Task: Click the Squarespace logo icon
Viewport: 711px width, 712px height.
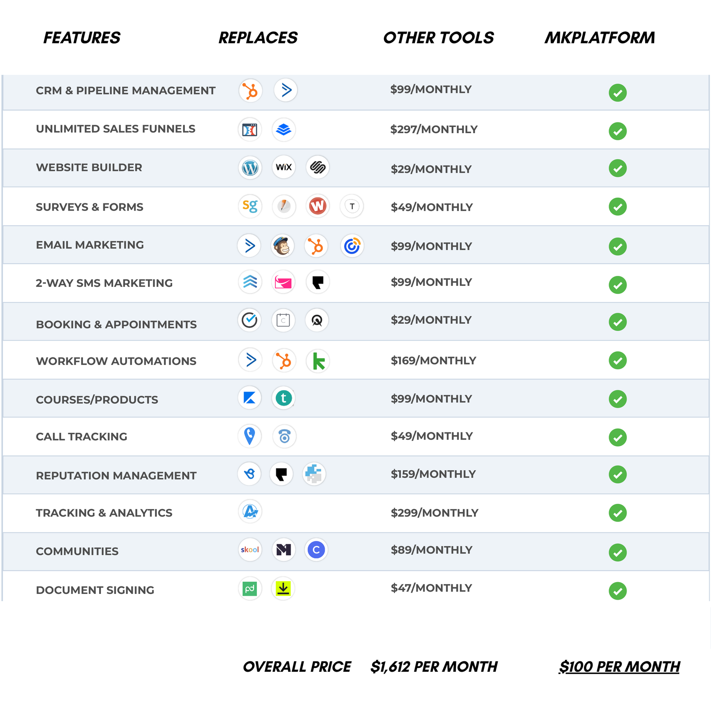Action: tap(317, 167)
